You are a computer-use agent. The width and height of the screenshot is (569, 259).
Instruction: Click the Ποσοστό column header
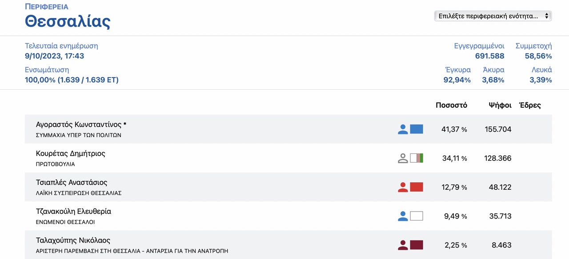click(451, 105)
